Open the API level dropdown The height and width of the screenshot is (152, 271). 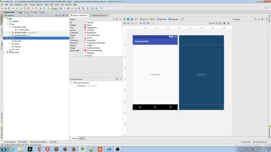[152, 19]
